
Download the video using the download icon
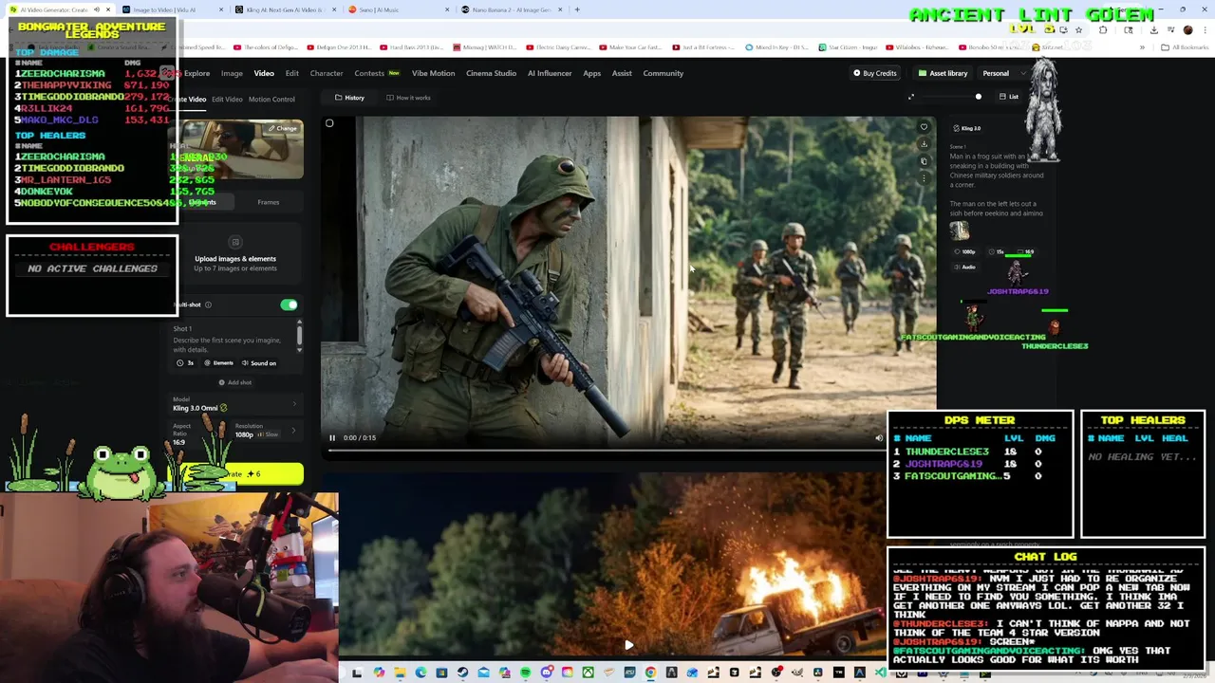point(924,144)
